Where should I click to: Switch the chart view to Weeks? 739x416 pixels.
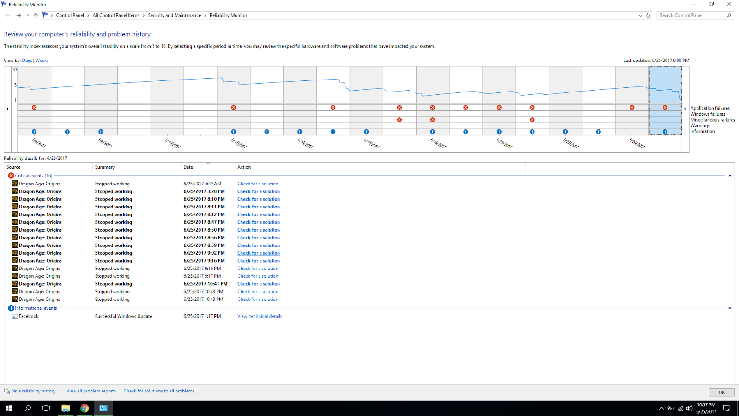click(x=42, y=61)
